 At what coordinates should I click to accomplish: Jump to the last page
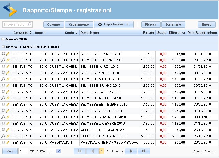tap(144, 151)
